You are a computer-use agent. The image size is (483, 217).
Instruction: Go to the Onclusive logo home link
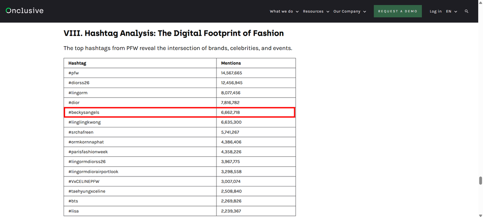coord(25,11)
